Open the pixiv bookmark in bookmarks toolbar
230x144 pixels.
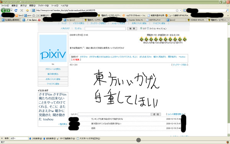click(28, 15)
